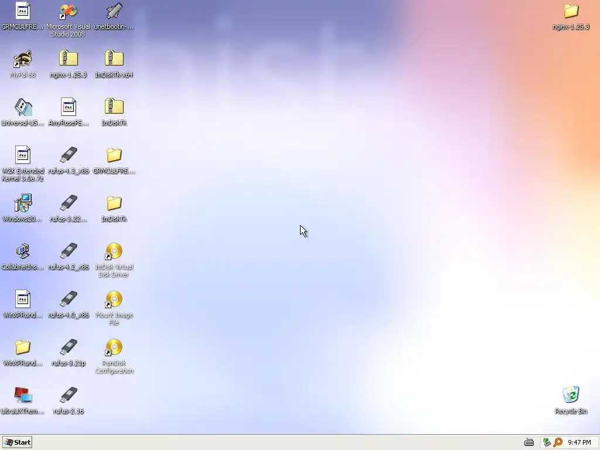The height and width of the screenshot is (450, 600).
Task: Select the ImDiskTk zip archive icon
Action: pos(114,107)
